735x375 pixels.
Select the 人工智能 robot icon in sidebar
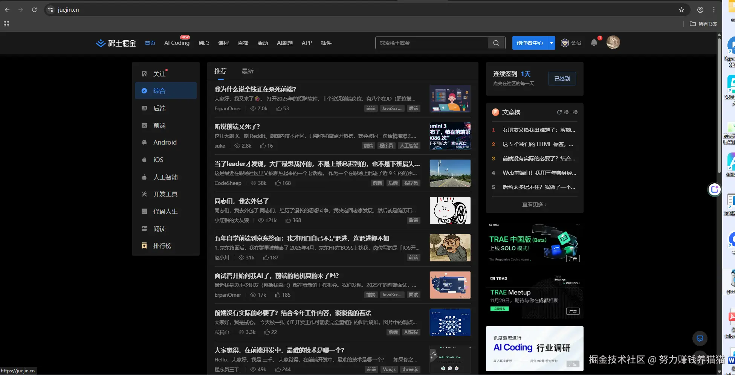click(144, 177)
